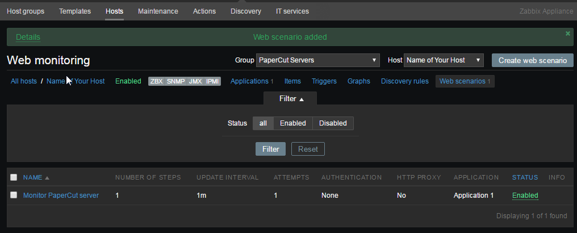Viewport: 577px width, 233px height.
Task: Toggle the select-all checkbox in table header
Action: [x=14, y=177]
